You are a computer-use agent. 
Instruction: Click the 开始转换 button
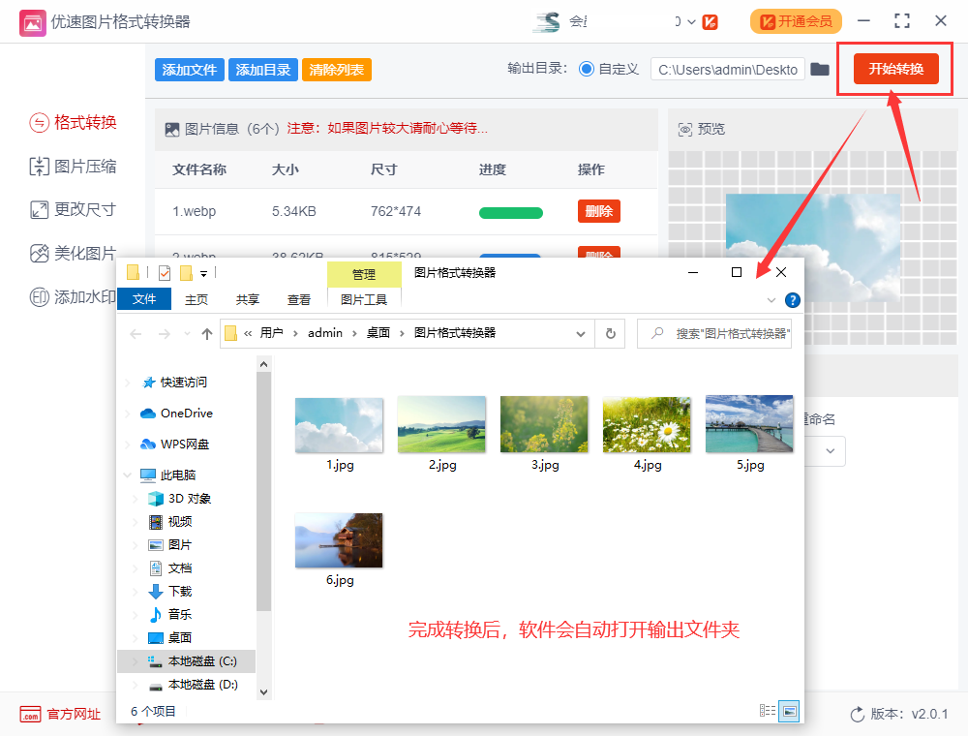coord(894,69)
